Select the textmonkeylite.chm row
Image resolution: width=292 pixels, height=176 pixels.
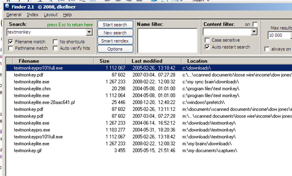[149, 89]
